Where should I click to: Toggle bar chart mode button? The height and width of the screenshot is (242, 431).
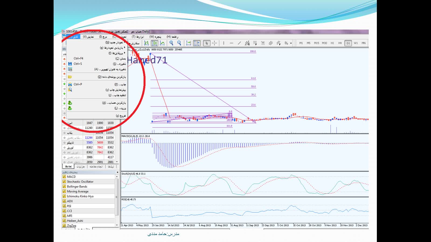pyautogui.click(x=146, y=43)
